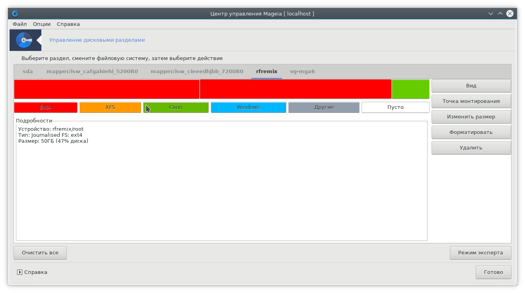525x293 pixels.
Task: Open the Справка menu in menu bar
Action: (68, 24)
